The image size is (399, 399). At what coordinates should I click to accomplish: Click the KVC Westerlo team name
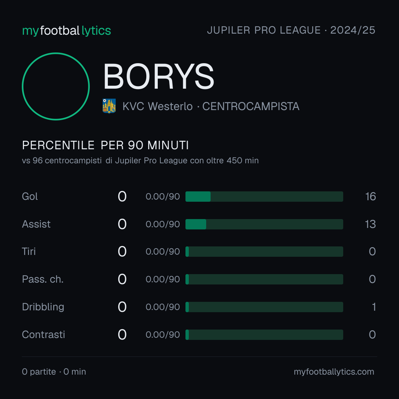tap(157, 106)
